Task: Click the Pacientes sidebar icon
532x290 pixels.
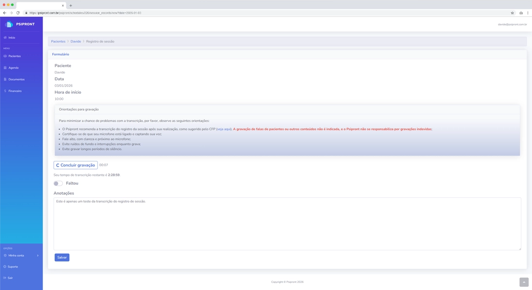Action: 5,56
